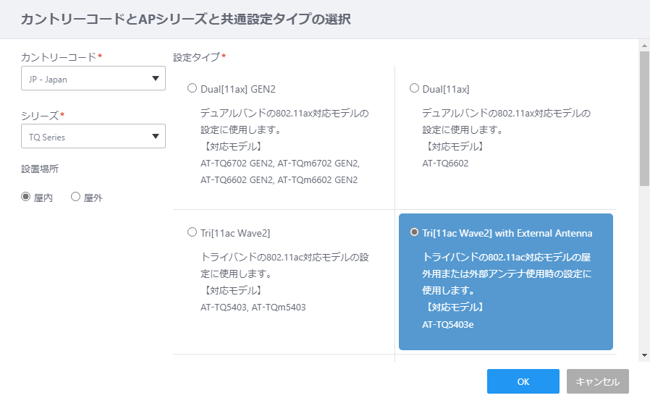Click the キャンセル button

pyautogui.click(x=598, y=381)
